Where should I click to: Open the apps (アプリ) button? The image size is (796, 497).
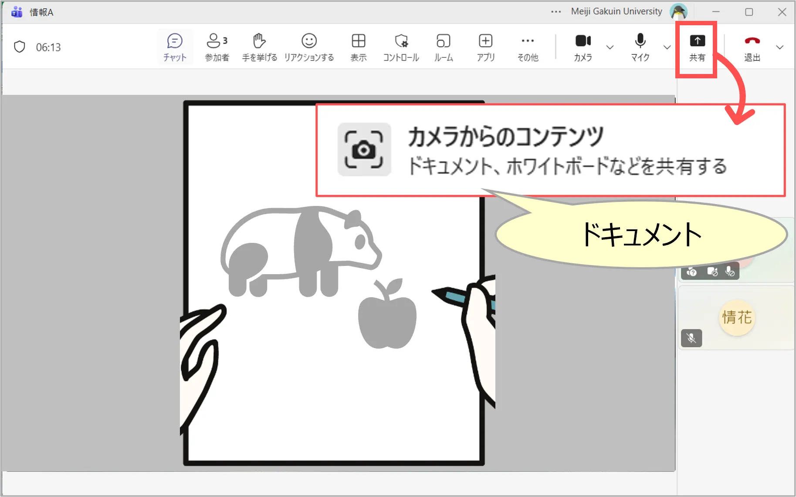pos(485,47)
